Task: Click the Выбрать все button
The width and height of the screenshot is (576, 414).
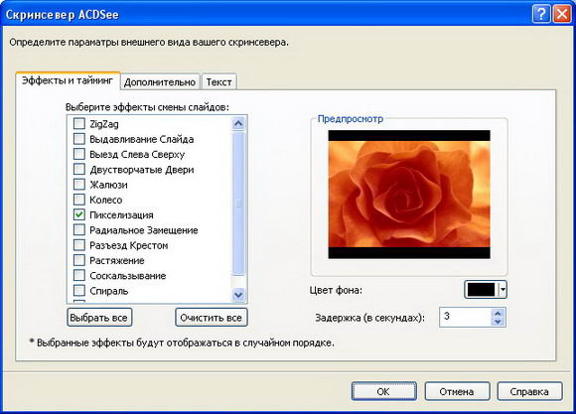Action: (99, 318)
